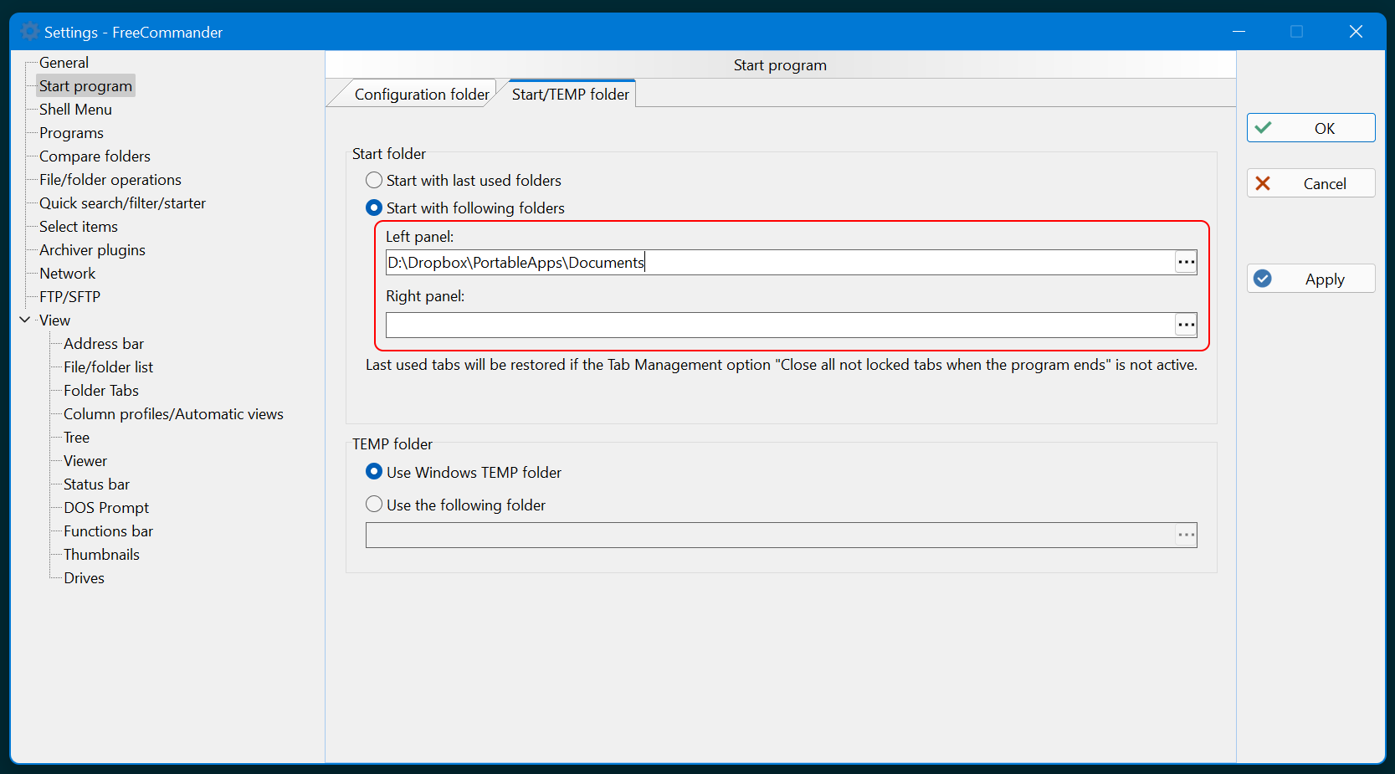Click the browse button for Left panel path

[x=1186, y=263]
